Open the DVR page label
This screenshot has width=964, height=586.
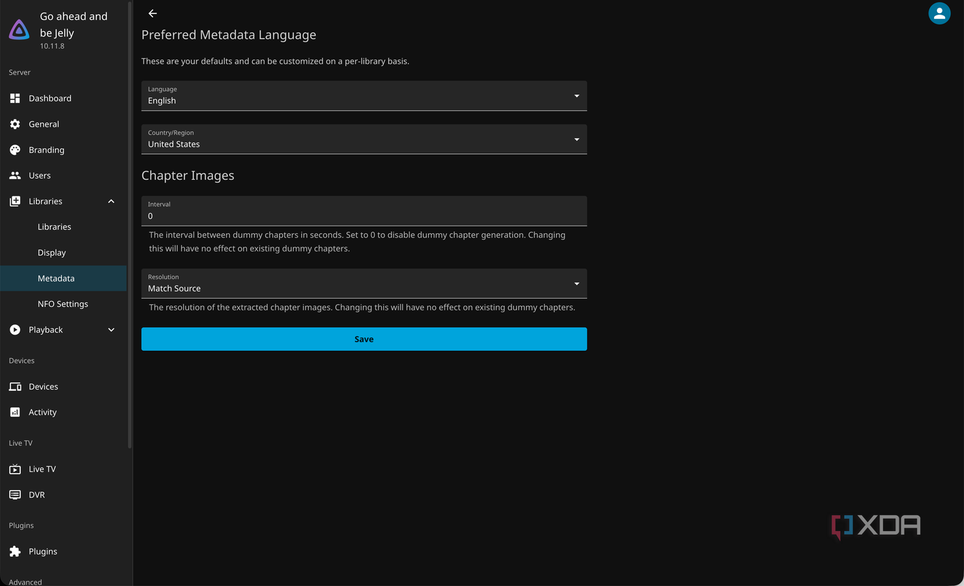pos(37,495)
